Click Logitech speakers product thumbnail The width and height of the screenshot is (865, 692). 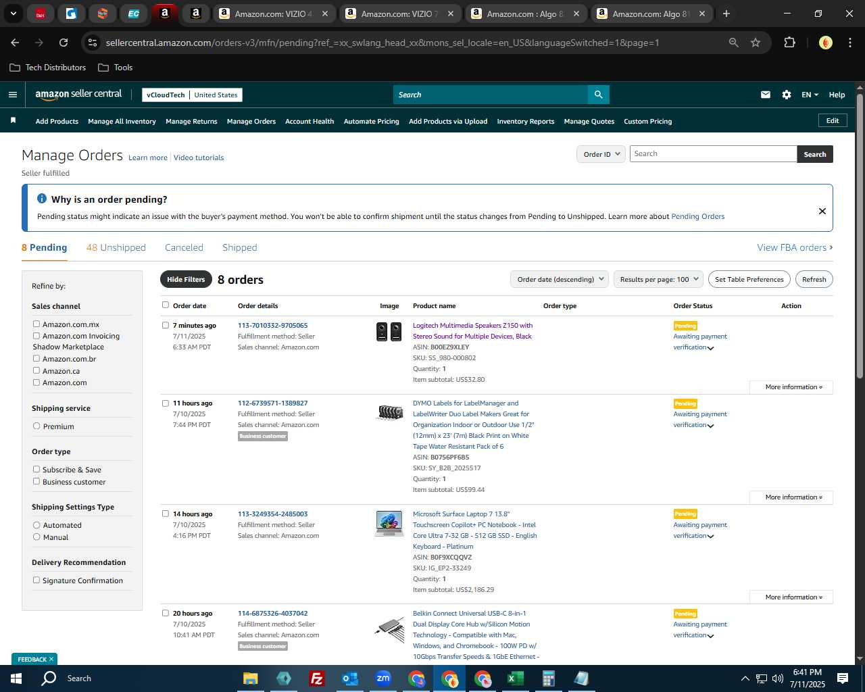(x=389, y=332)
